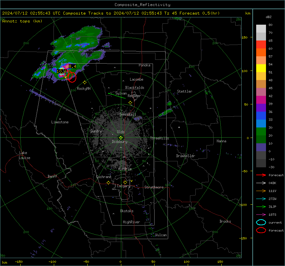285x266 pixels.
Task: Click the yellow diamond marker at Calgary
Action: tap(125, 182)
